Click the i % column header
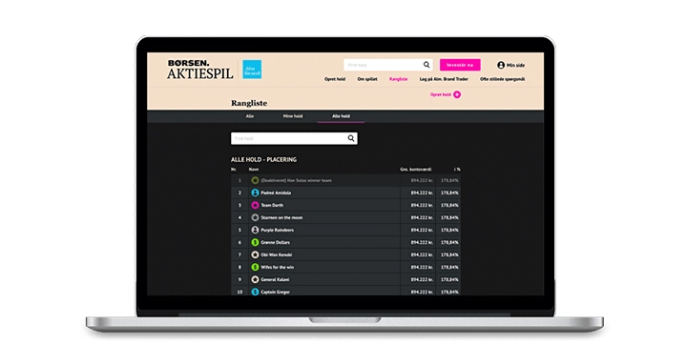 point(457,170)
